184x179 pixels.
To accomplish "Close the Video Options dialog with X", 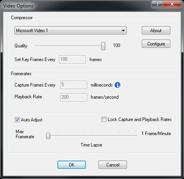I will coord(172,4).
